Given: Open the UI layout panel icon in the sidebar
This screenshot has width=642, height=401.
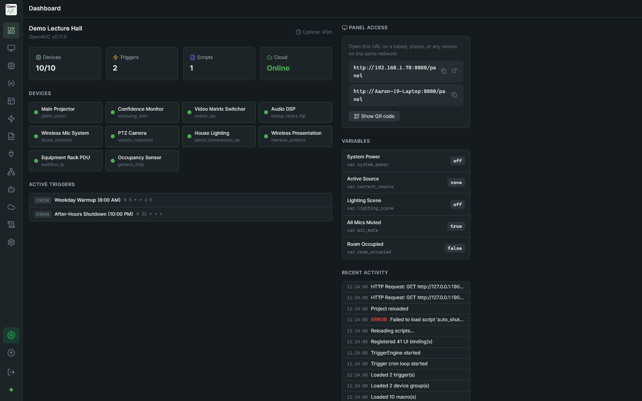Looking at the screenshot, I should (x=11, y=101).
